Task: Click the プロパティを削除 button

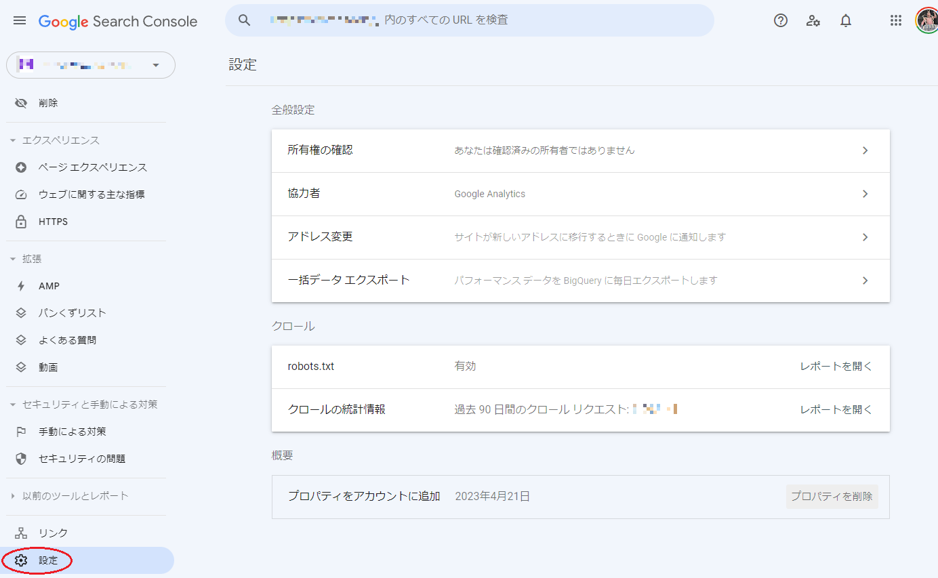Action: (832, 496)
